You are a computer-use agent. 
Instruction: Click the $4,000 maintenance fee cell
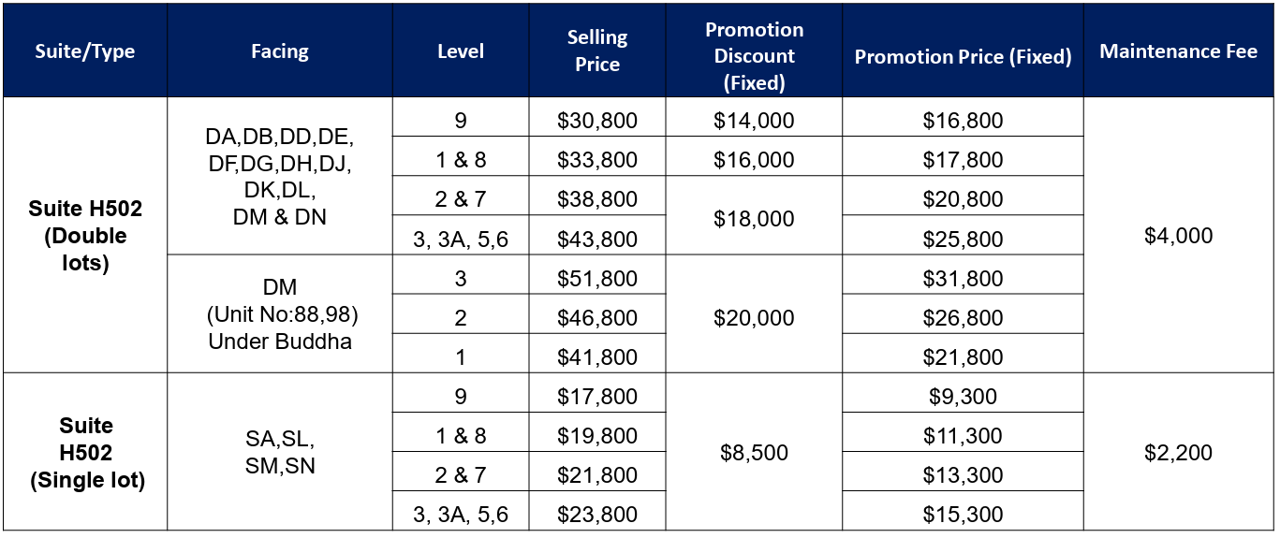coord(1178,235)
